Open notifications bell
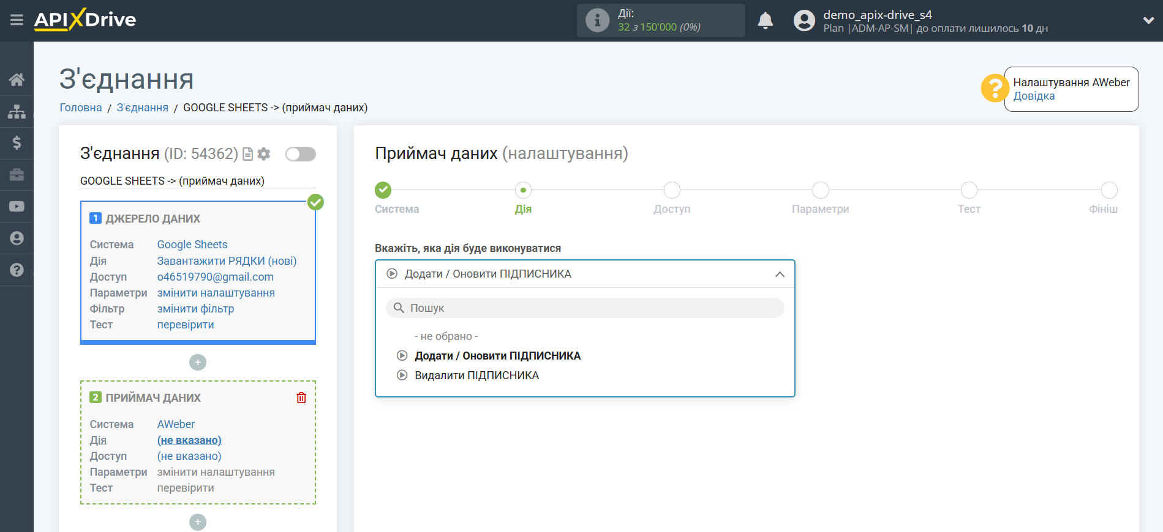Screen dimensions: 1163x532 [765, 21]
